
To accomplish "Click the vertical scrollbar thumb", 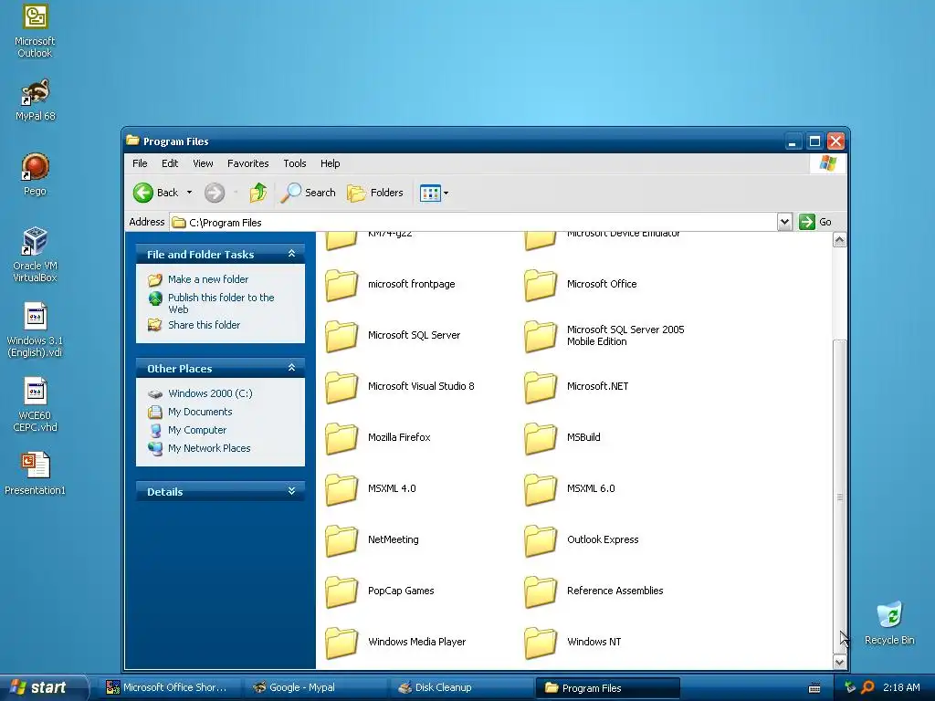I will [840, 497].
